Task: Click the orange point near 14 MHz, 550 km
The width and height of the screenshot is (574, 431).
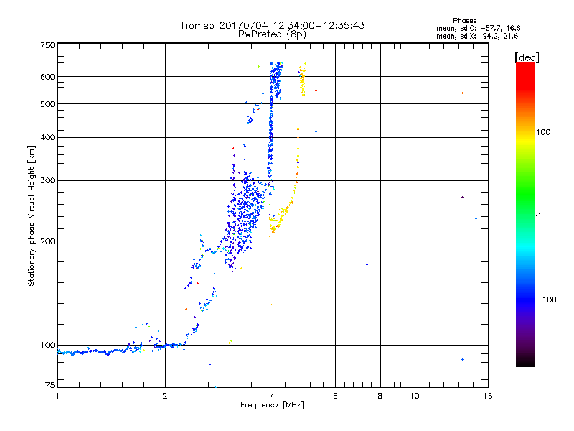Action: tap(462, 93)
